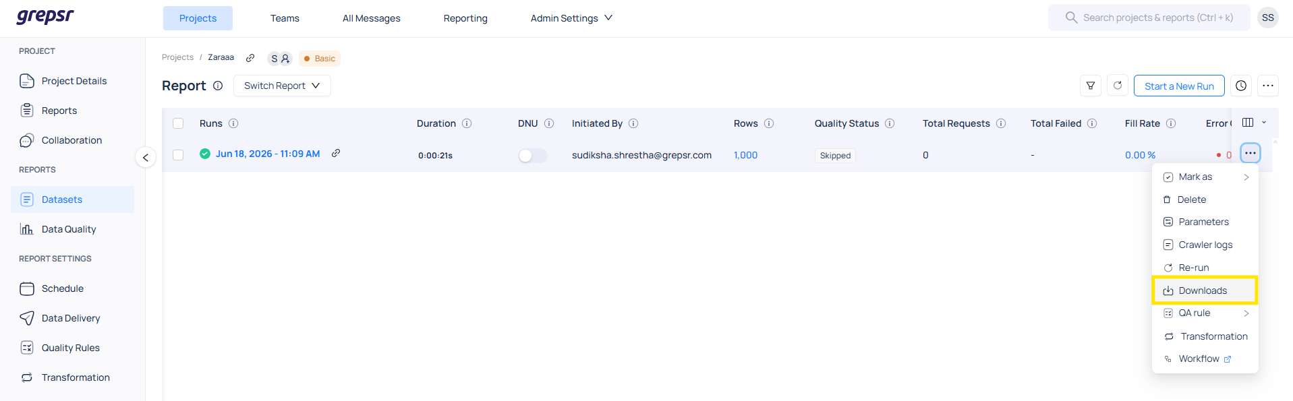Click Start a New Run button
Image resolution: width=1293 pixels, height=401 pixels.
(1179, 86)
